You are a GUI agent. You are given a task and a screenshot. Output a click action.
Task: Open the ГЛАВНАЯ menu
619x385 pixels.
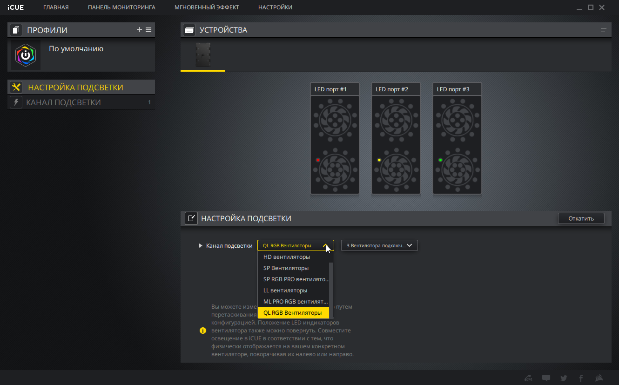(56, 7)
